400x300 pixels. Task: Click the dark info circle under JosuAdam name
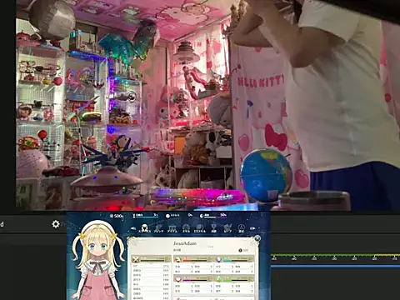point(240,250)
